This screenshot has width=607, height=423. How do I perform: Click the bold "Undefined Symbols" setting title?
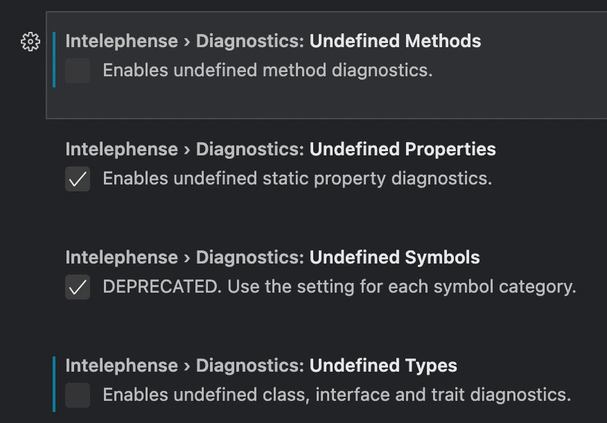pos(394,258)
